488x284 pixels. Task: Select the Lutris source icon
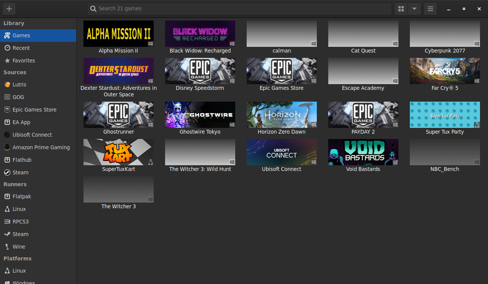(7, 85)
